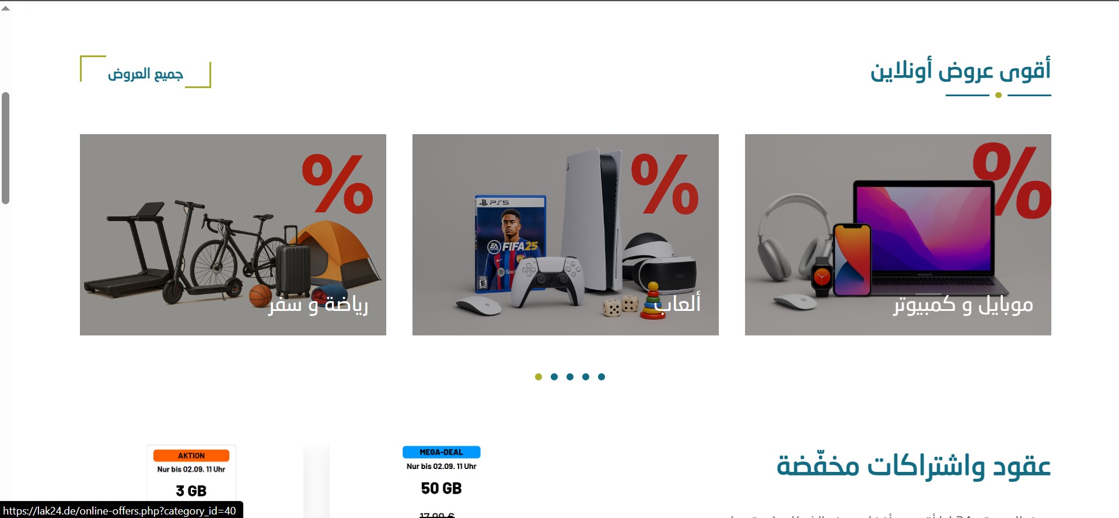Screen dimensions: 1119x518
Task: Click the AKTION orange badge
Action: [x=191, y=456]
